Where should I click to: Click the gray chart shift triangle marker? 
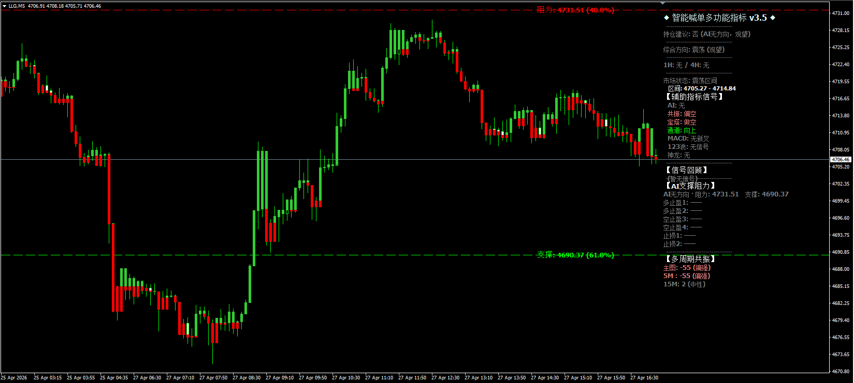662,3
